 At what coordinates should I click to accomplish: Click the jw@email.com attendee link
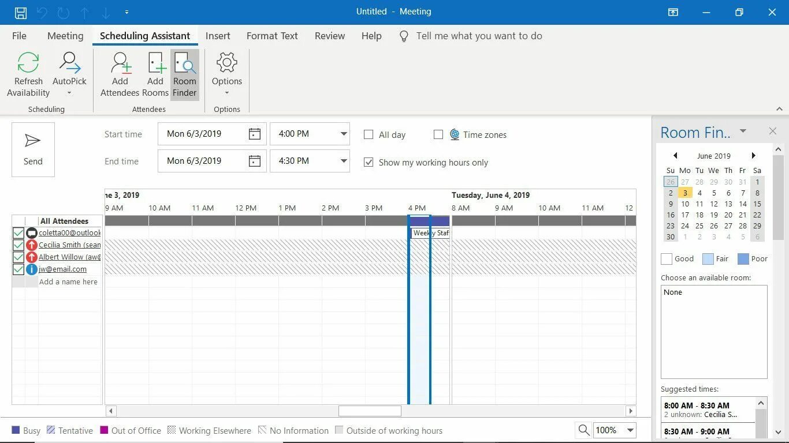[62, 269]
